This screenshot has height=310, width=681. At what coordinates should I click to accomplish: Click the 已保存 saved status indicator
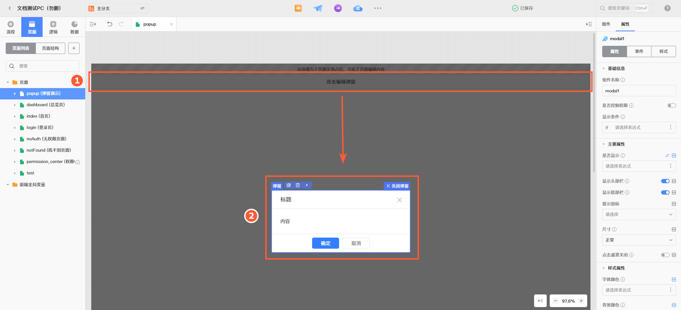coord(522,8)
